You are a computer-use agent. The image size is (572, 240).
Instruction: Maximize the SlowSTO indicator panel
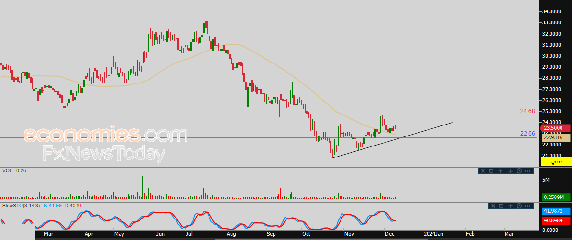[x=501, y=206]
